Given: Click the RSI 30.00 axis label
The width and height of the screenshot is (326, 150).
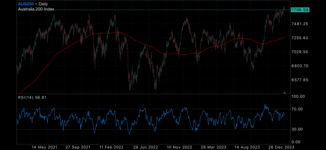Looking at the screenshot, I should [297, 129].
